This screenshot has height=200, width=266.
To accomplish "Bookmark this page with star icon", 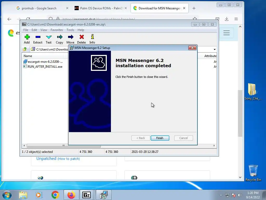I will tap(195, 18).
